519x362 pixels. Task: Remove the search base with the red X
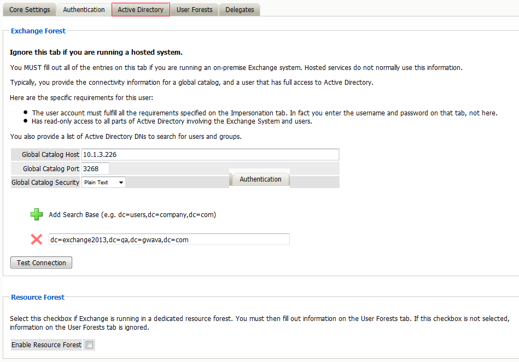pyautogui.click(x=37, y=240)
